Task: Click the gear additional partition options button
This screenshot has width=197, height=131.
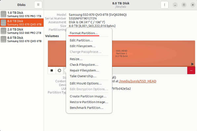Action: pyautogui.click(x=59, y=70)
